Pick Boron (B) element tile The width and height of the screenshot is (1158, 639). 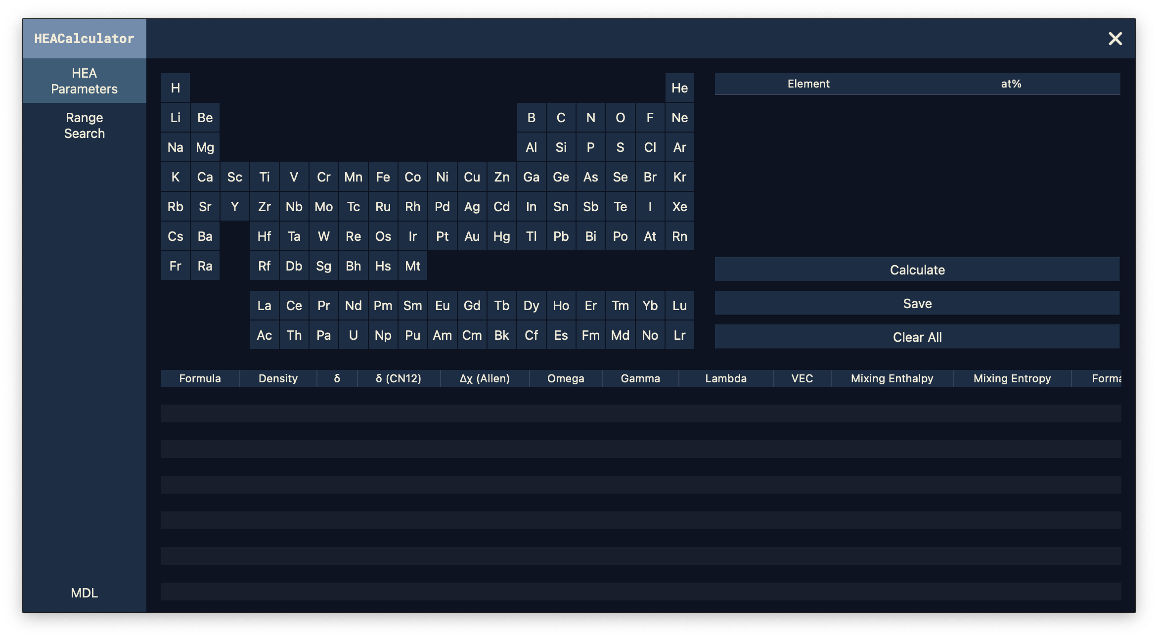point(532,117)
